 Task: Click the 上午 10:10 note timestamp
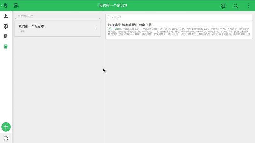click(x=114, y=29)
